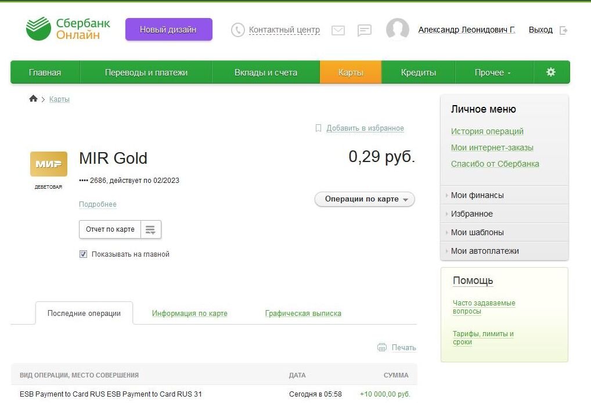Click the Печать link
591x403 pixels.
403,348
